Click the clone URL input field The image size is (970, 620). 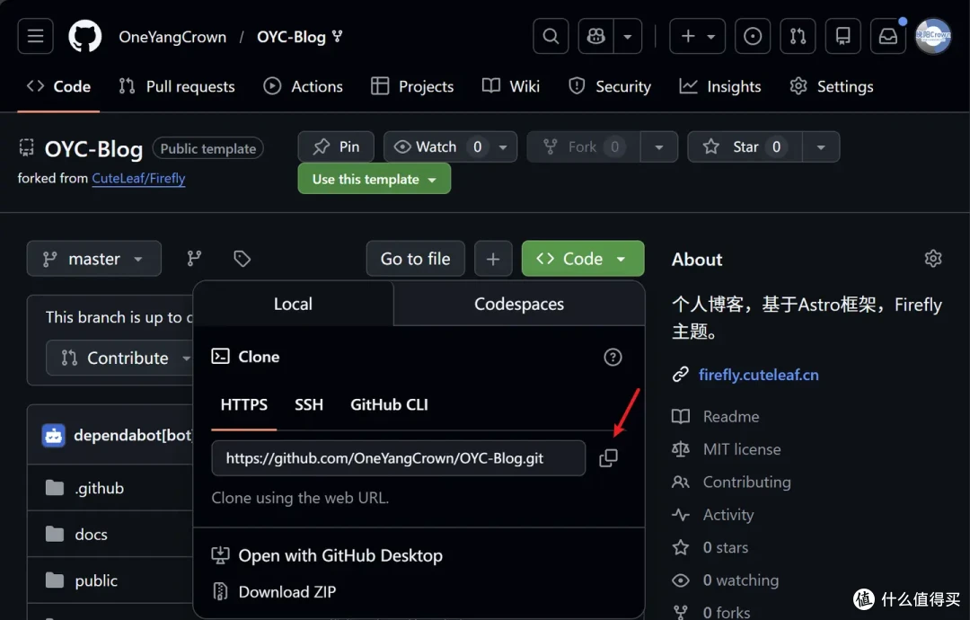[399, 458]
